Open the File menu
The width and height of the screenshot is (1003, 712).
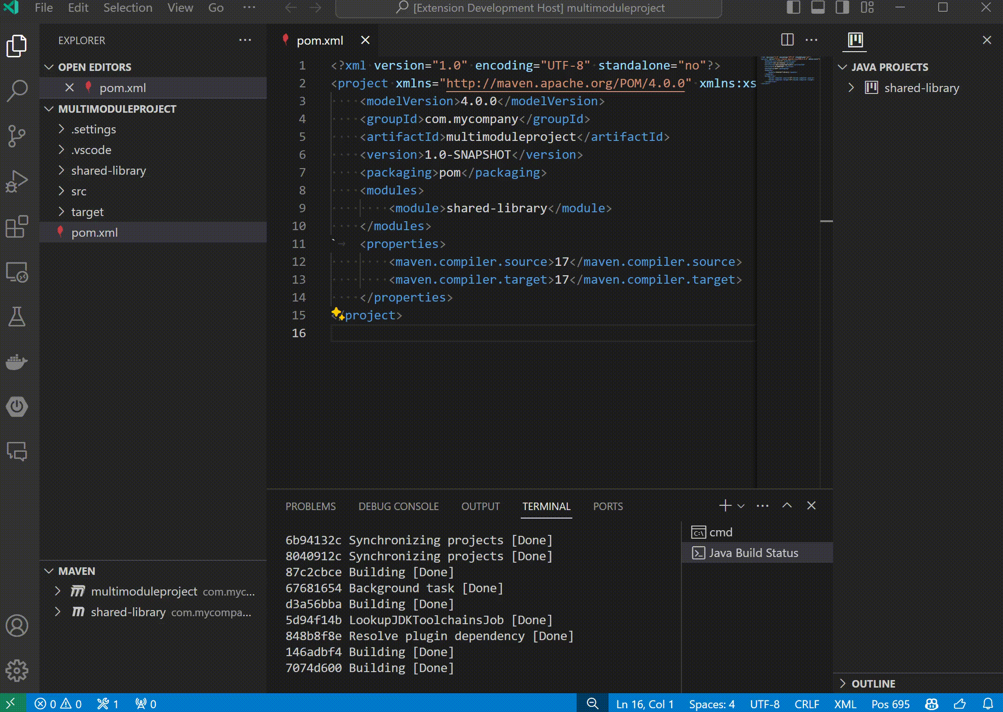pyautogui.click(x=43, y=8)
